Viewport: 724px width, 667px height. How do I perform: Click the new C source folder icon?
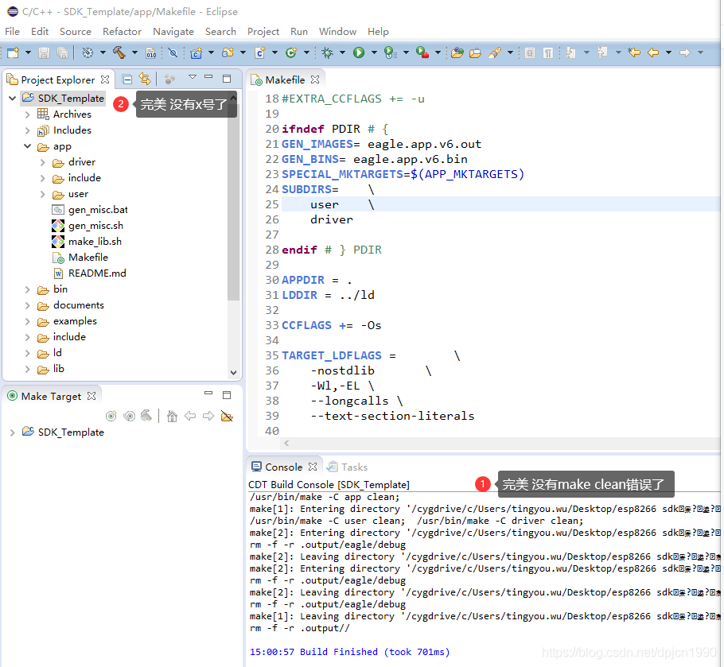coord(228,52)
